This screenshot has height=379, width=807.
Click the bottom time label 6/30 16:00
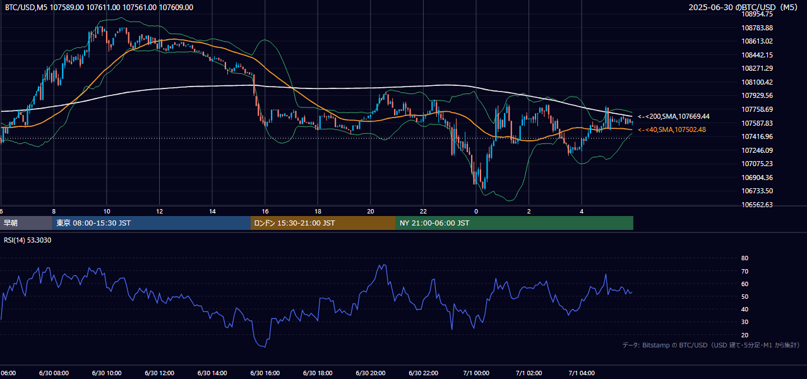[265, 373]
